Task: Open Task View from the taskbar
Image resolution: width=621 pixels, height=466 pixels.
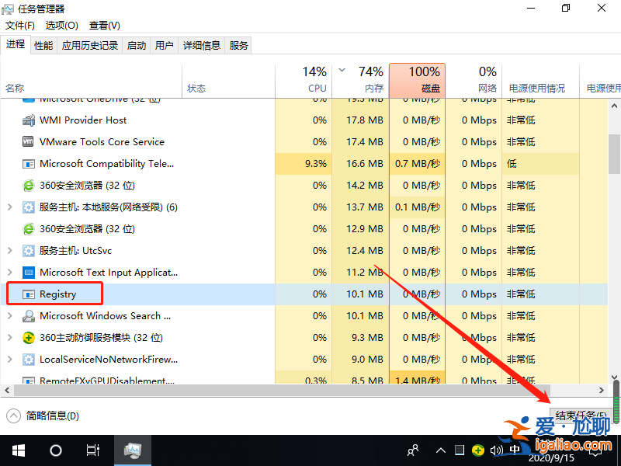Action: (x=92, y=450)
